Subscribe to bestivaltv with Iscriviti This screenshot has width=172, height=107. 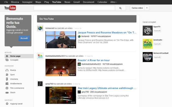[x=157, y=44]
